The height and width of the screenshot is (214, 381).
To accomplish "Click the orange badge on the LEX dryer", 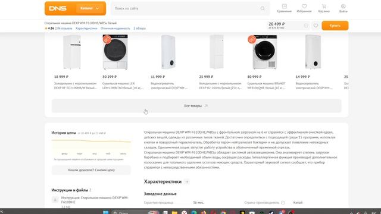I will point(107,39).
